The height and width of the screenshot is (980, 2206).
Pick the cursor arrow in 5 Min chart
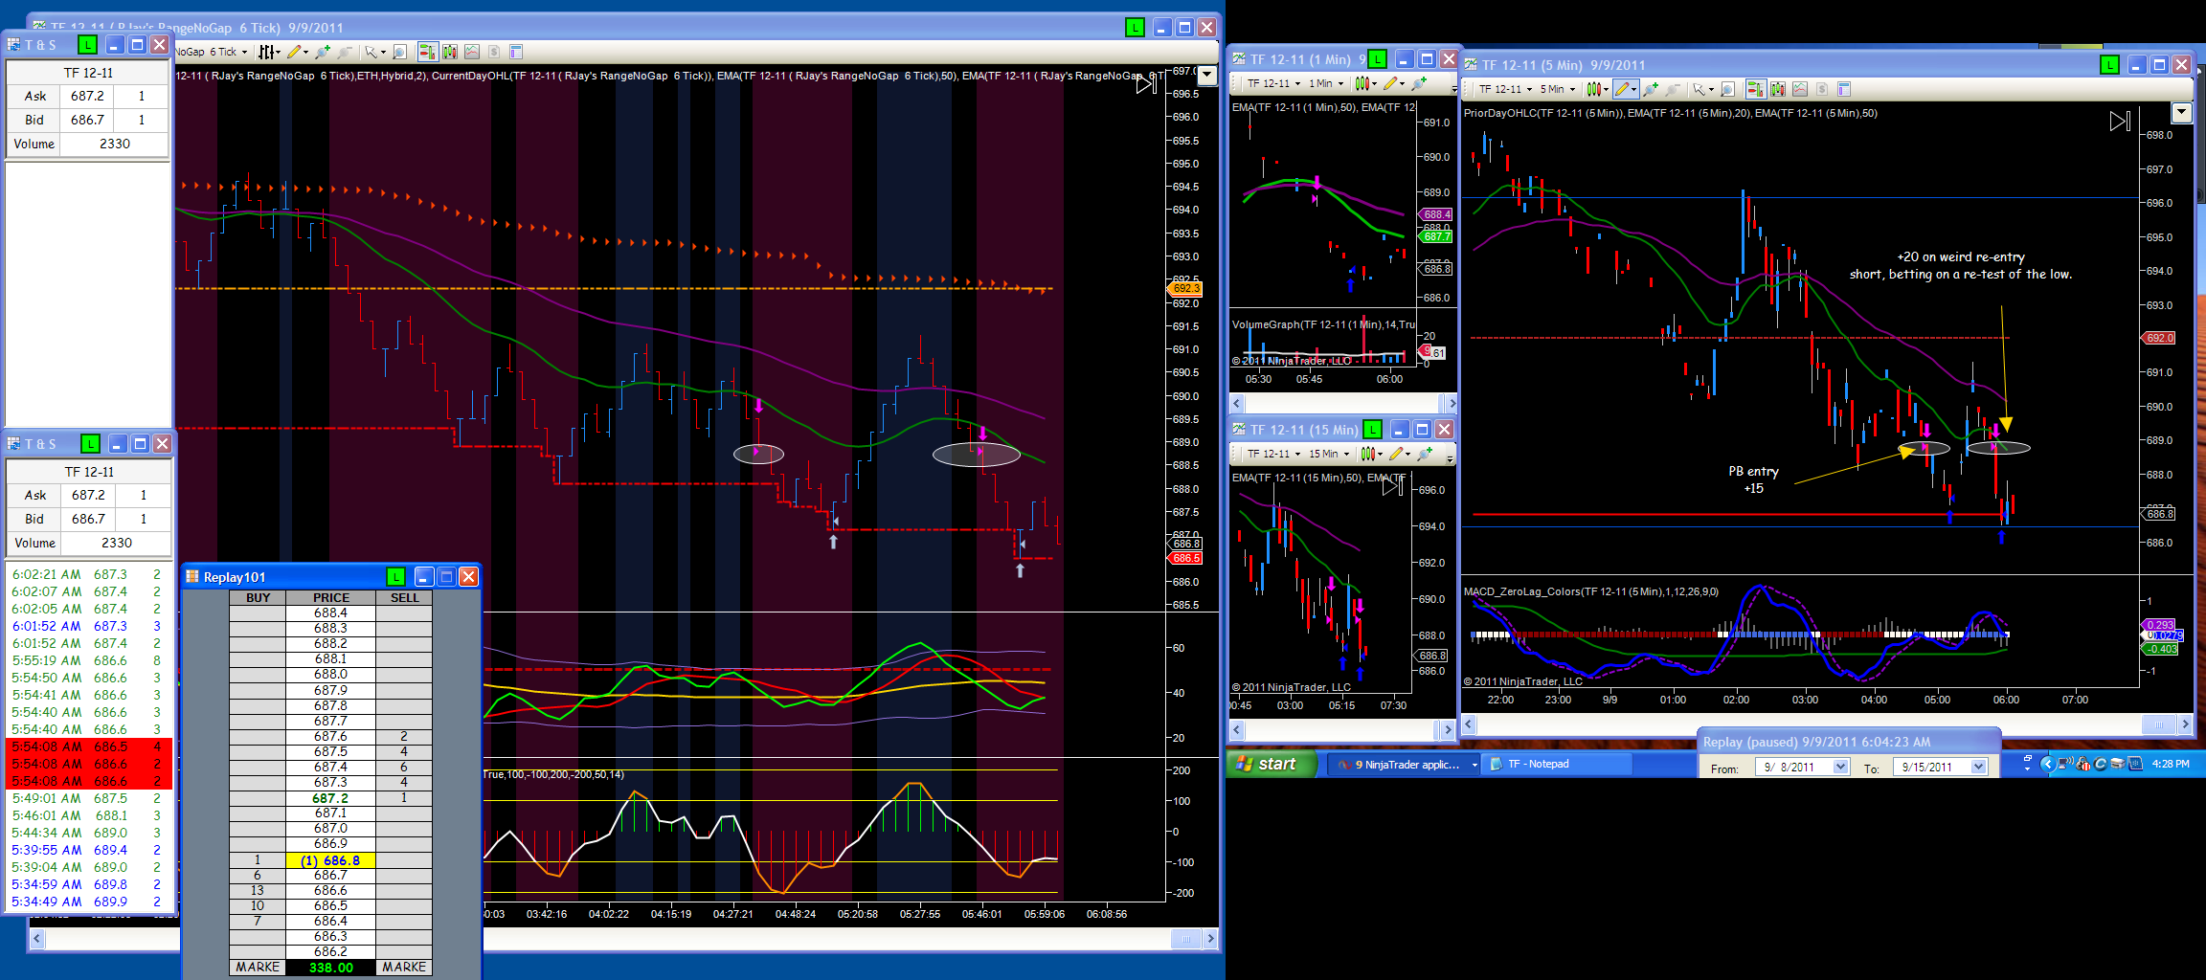(1701, 89)
